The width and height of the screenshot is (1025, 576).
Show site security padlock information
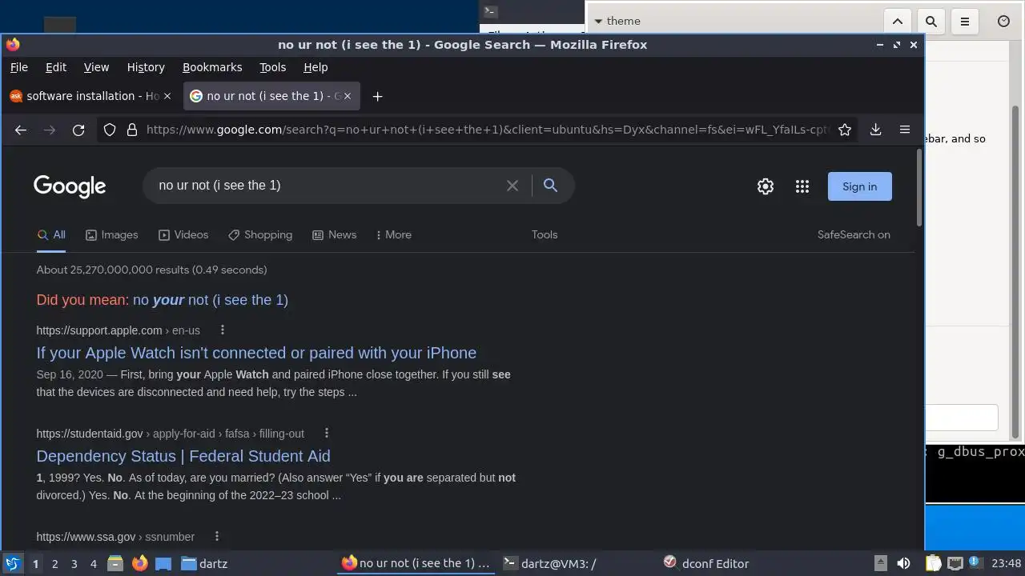click(132, 130)
